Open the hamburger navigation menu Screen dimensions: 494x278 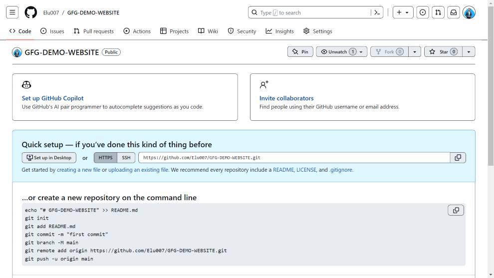point(12,12)
